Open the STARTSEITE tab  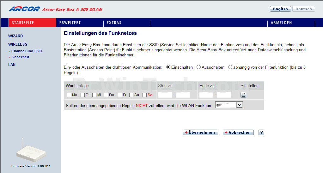coord(32,22)
